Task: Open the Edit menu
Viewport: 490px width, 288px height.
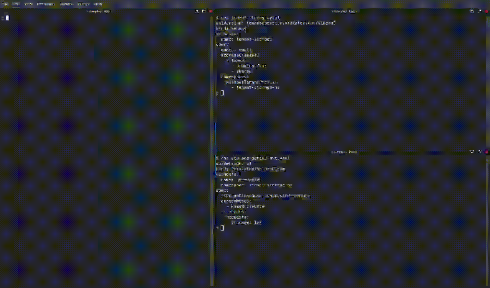Action: [16, 4]
